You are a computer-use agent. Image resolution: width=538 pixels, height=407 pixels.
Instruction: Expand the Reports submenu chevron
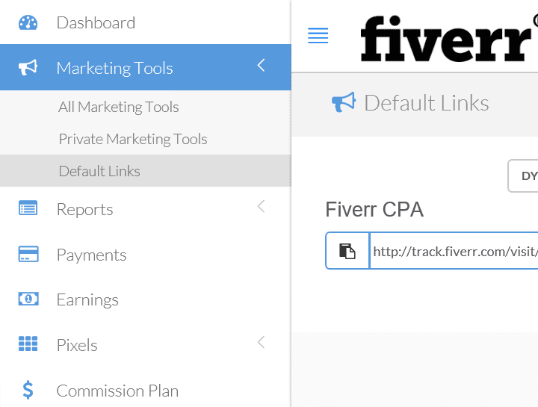[261, 206]
